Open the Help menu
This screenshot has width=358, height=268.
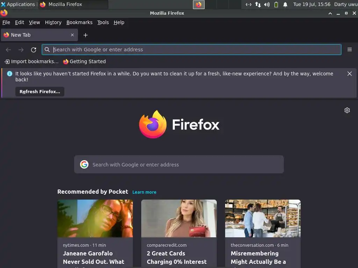[x=119, y=22]
